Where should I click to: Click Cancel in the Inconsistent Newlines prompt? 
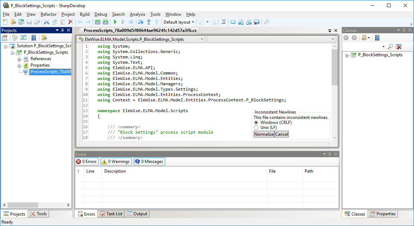click(282, 134)
